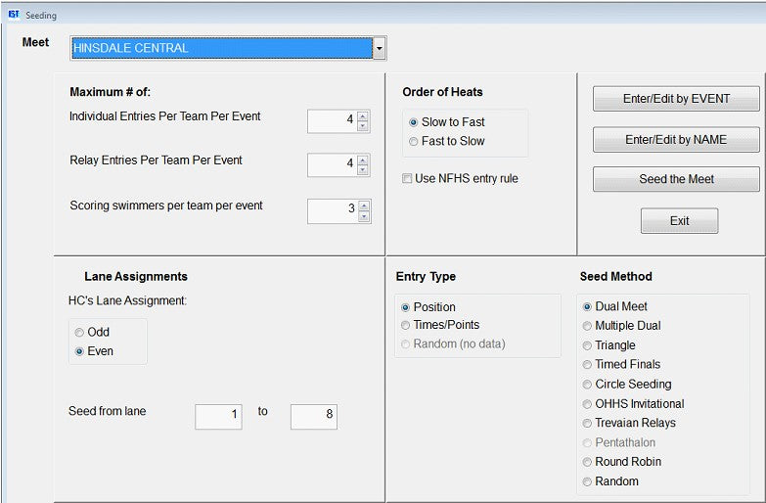The image size is (766, 503).
Task: Click the Enter/Edit by NAME button
Action: pos(676,140)
